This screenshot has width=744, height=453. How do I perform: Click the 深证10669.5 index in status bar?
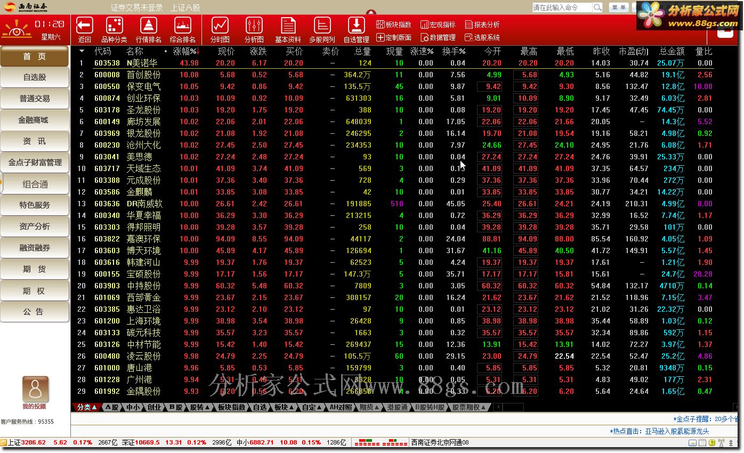coord(141,442)
